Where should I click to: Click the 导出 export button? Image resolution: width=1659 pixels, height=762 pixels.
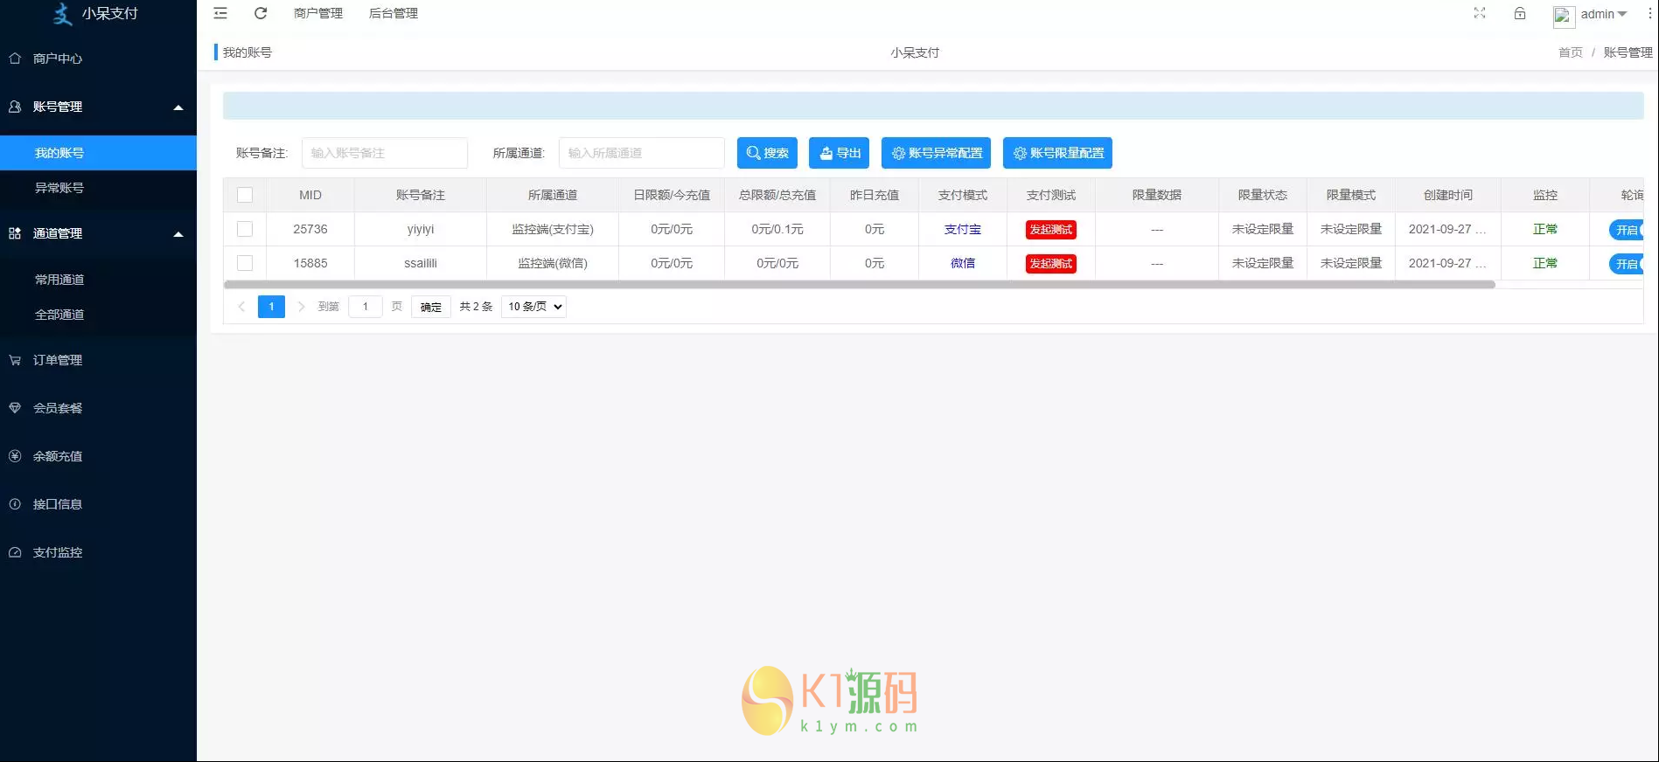[x=839, y=153]
